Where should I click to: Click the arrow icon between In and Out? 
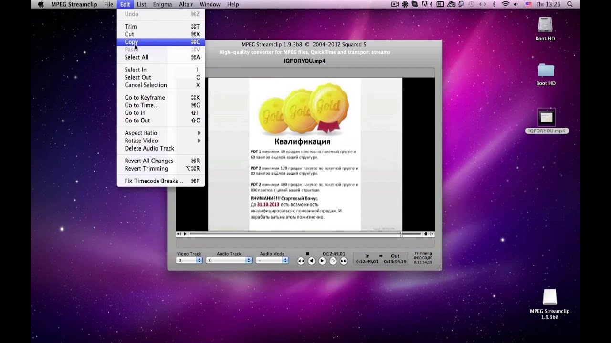click(381, 256)
